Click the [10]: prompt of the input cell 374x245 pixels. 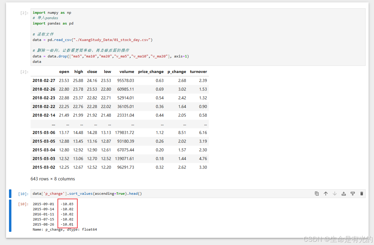(x=23, y=194)
